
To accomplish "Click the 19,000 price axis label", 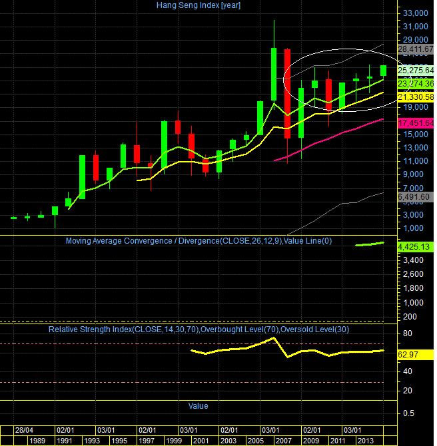I will 416,107.
